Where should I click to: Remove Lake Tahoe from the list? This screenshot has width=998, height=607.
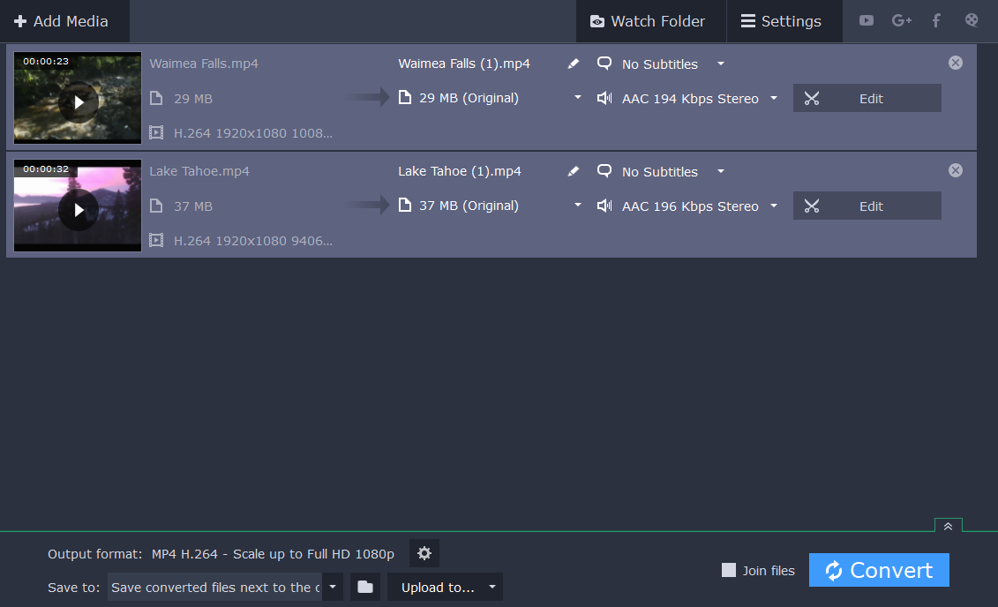click(x=955, y=170)
